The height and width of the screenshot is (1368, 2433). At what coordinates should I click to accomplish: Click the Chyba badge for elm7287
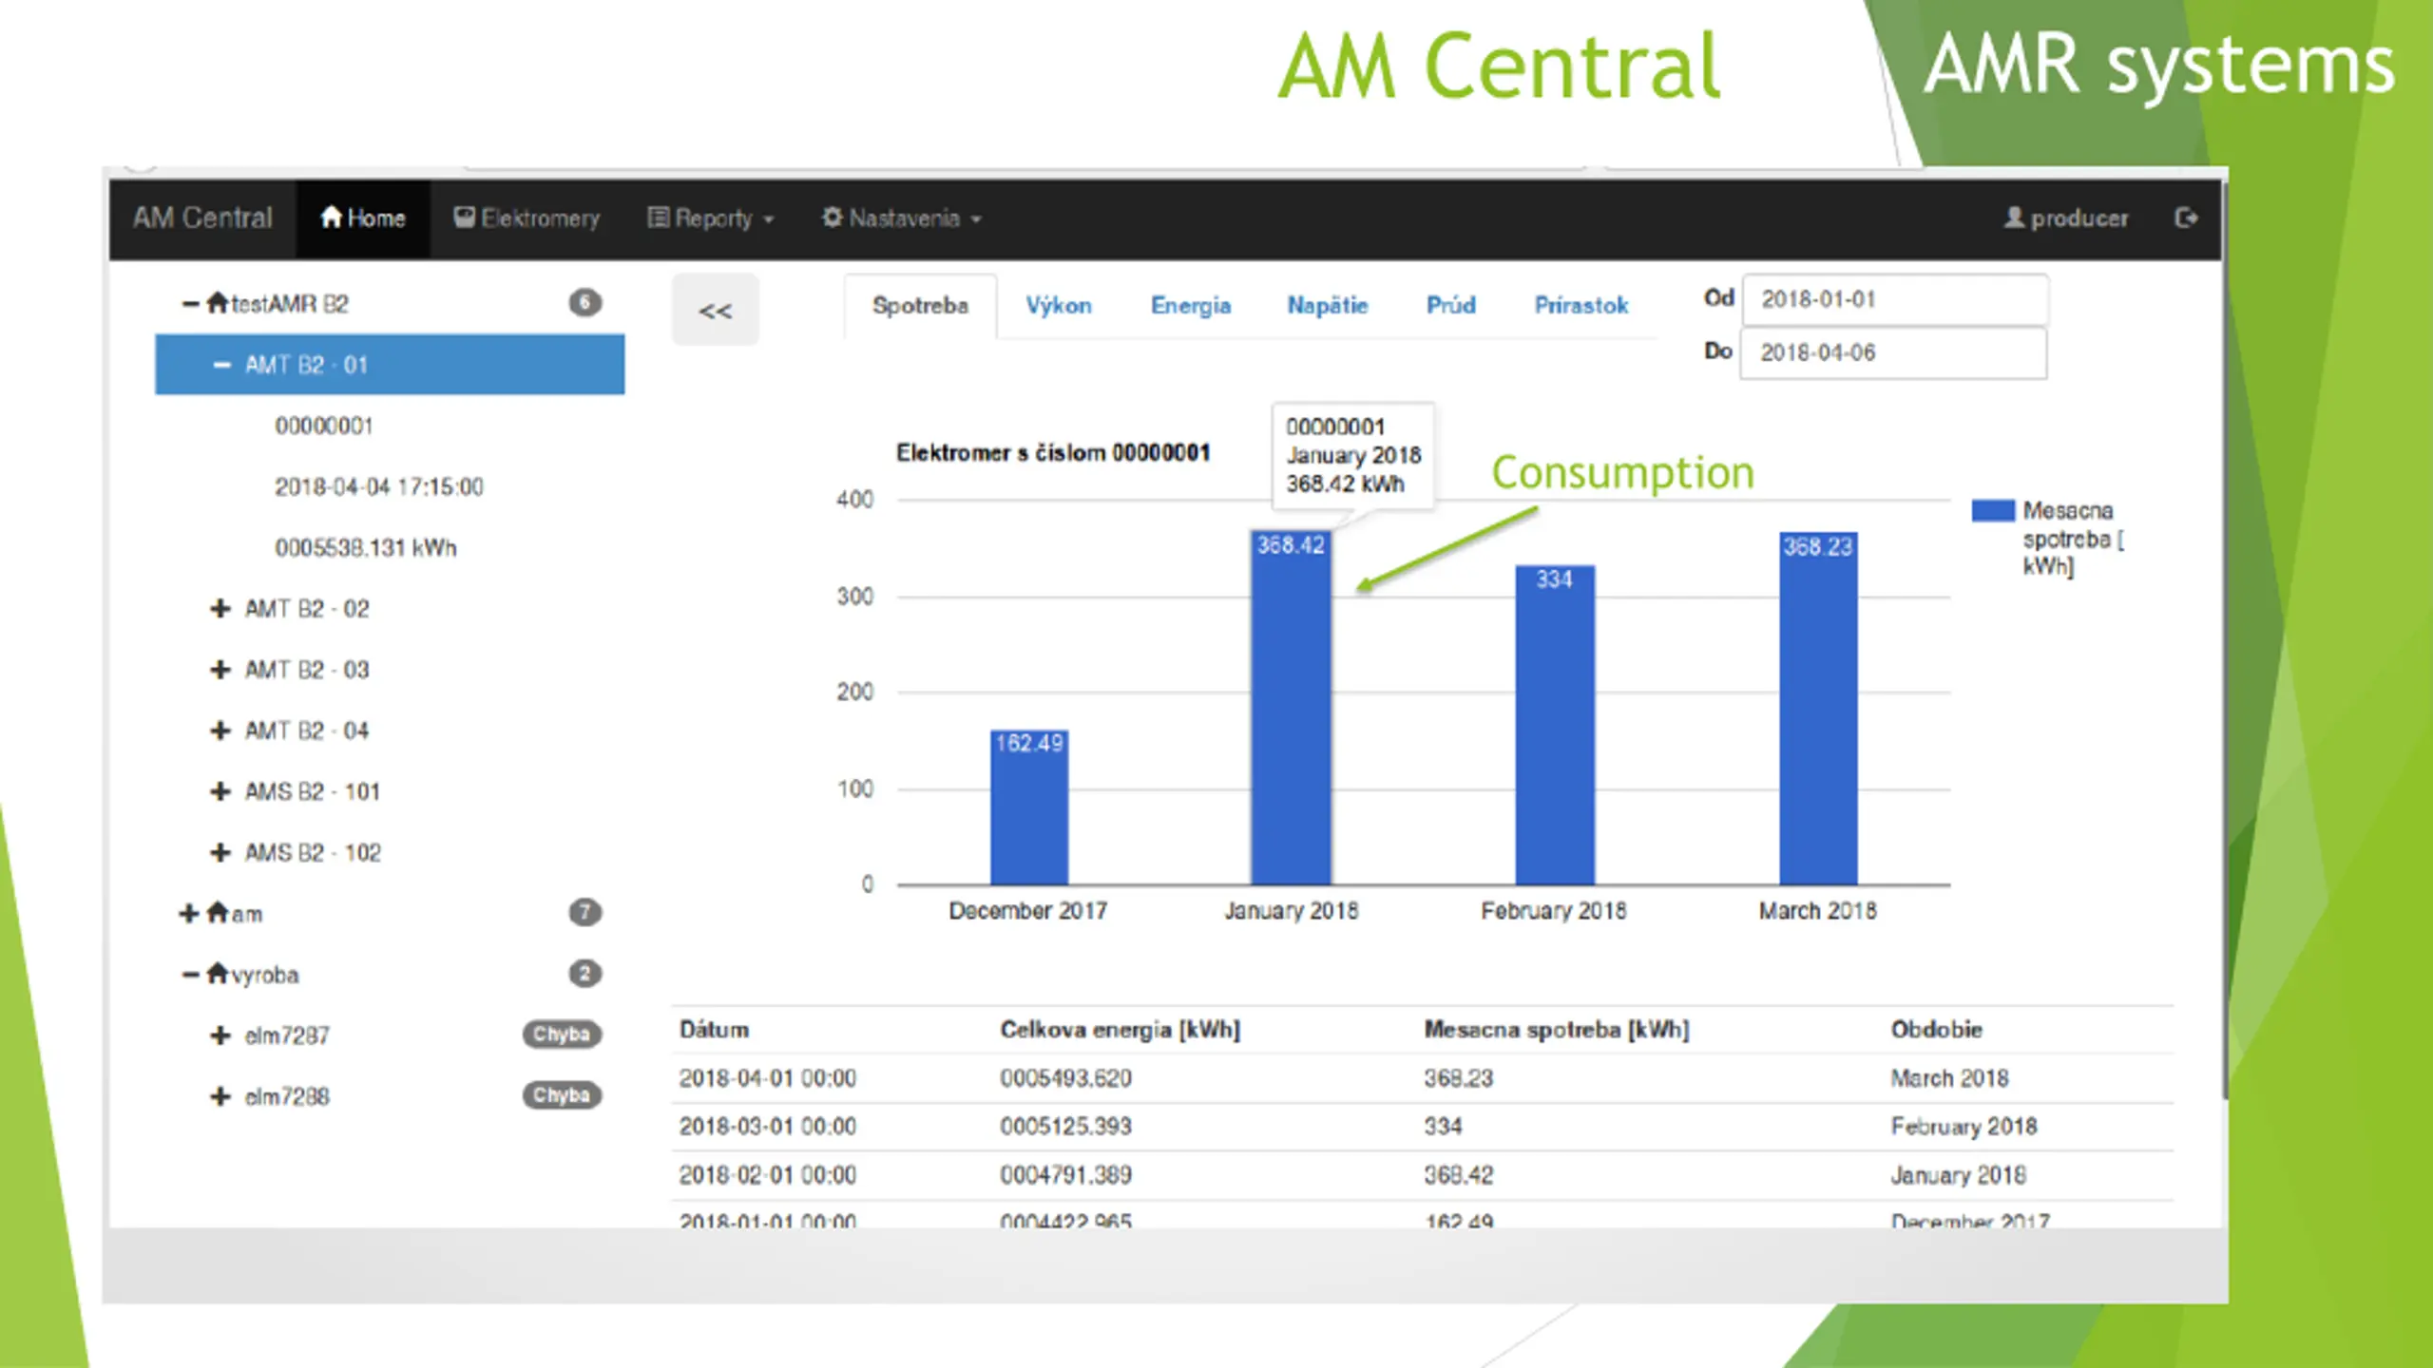coord(561,1034)
